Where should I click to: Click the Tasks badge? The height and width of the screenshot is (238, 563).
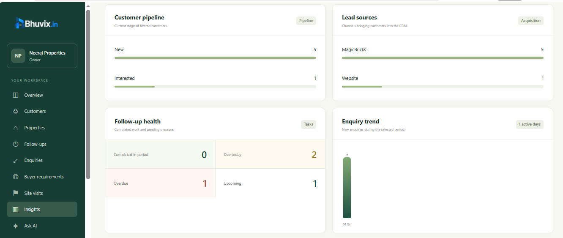tap(309, 124)
